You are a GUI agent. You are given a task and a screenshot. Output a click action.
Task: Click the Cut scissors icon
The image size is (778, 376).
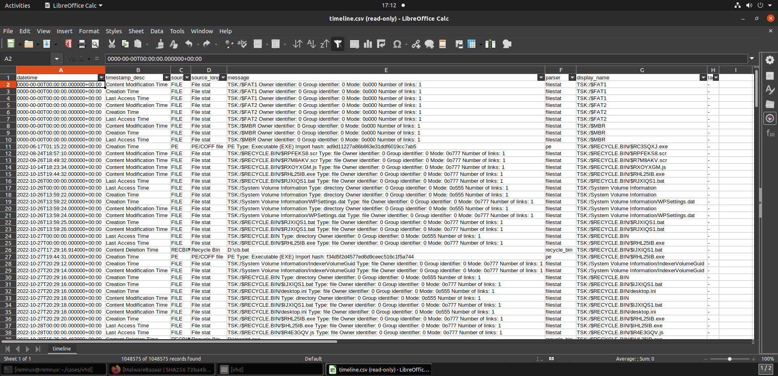(112, 44)
